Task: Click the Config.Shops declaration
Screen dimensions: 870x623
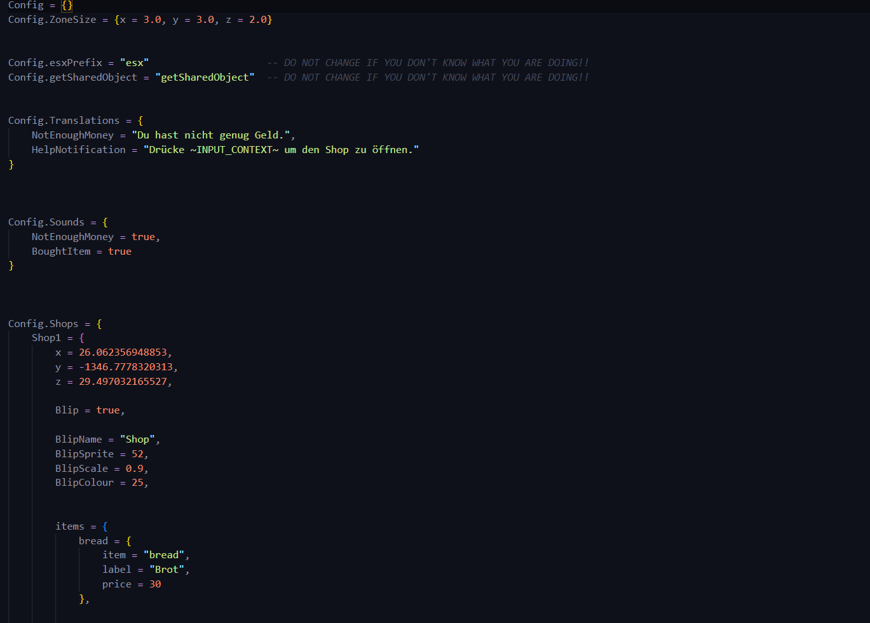Action: tap(43, 324)
